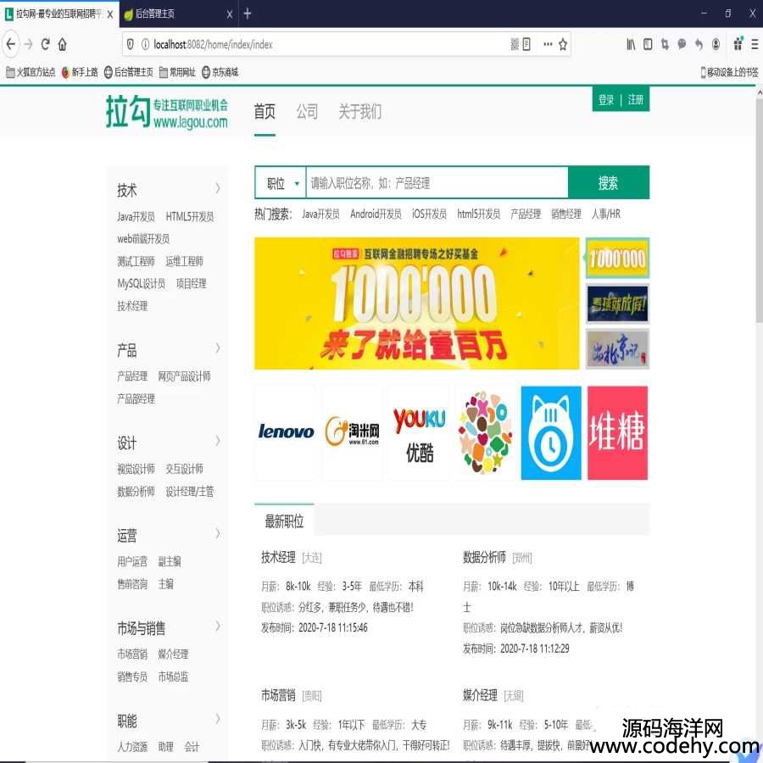Screen dimensions: 763x763
Task: Select the yellow 1000000 banner thumbnail
Action: 617,258
